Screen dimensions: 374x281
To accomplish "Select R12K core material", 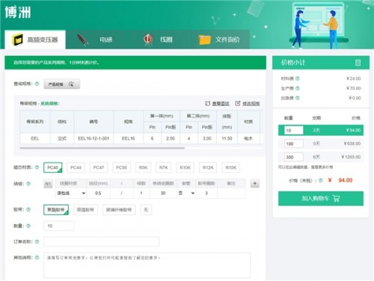I will (x=208, y=167).
